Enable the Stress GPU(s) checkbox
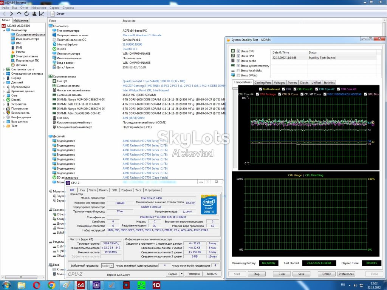This screenshot has width=387, height=290. click(x=238, y=76)
